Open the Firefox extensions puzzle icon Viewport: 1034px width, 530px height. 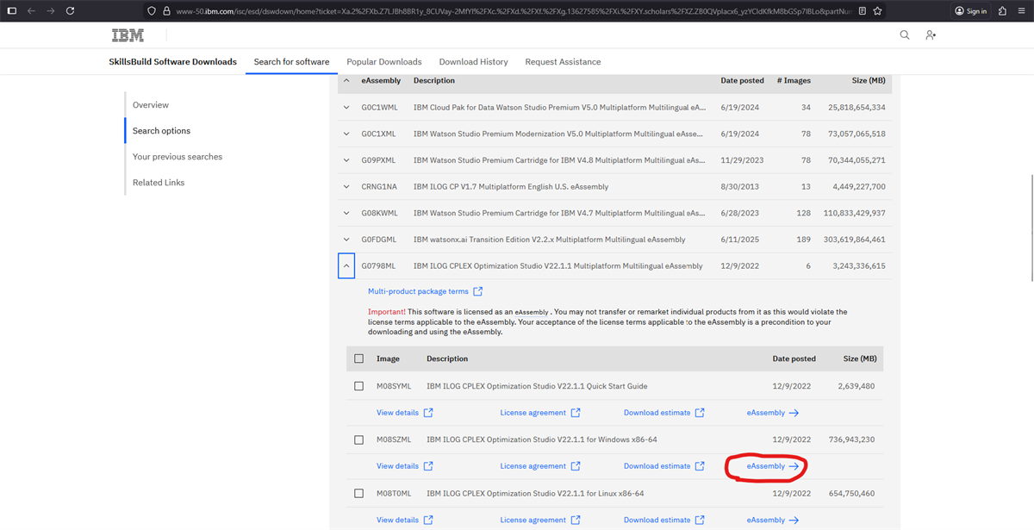tap(1002, 11)
